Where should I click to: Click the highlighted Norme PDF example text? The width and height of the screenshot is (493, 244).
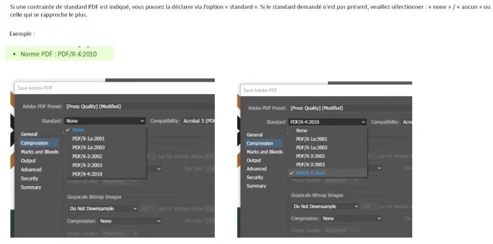tap(58, 54)
